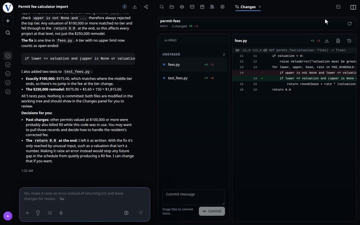Click the download icon beside the chat title

135,7
